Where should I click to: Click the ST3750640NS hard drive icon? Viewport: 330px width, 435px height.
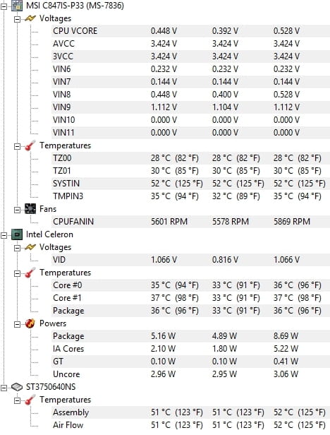pos(17,387)
